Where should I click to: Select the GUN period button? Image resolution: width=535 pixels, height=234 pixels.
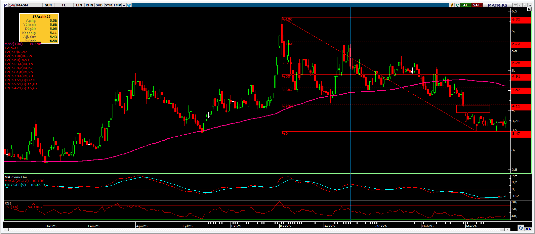(48, 5)
